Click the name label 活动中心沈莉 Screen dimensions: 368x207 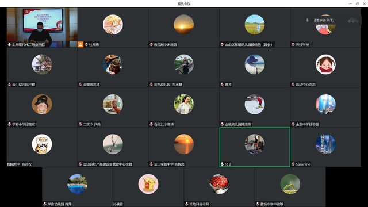[305, 85]
